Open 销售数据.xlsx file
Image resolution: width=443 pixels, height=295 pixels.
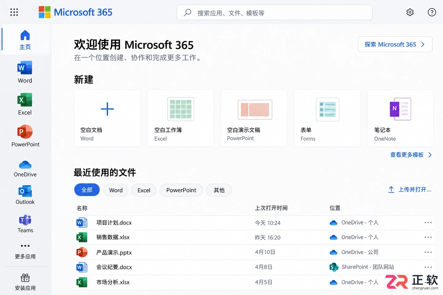coord(113,237)
